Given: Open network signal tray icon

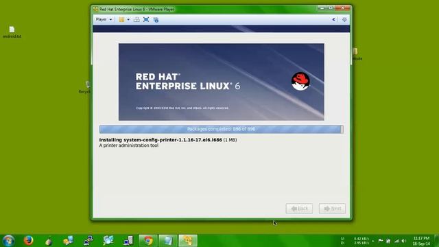Looking at the screenshot, I should (x=396, y=241).
